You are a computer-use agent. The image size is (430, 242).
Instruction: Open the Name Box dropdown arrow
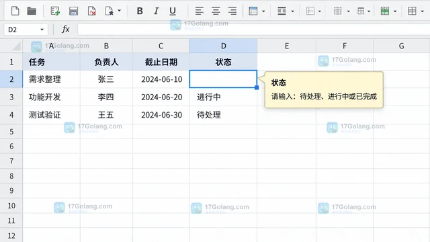42,30
